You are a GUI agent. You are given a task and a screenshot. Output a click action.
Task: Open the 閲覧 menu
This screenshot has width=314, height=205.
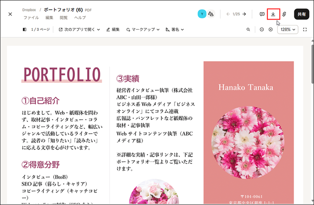point(64,18)
